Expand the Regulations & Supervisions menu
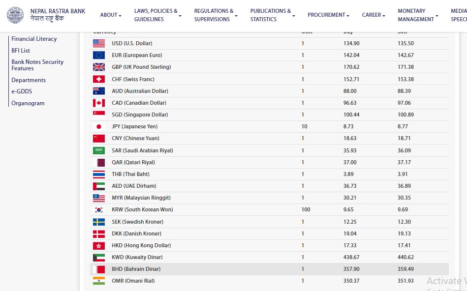 click(216, 15)
